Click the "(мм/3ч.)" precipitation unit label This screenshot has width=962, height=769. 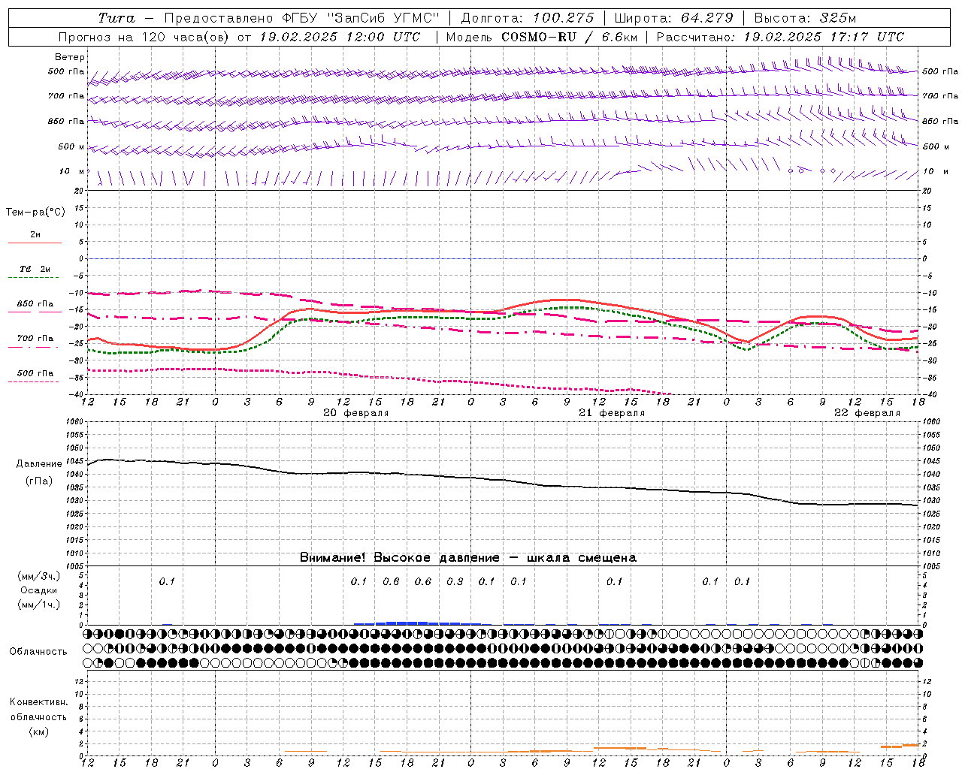point(39,576)
